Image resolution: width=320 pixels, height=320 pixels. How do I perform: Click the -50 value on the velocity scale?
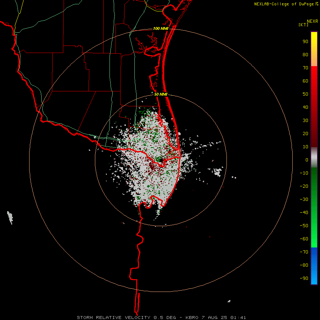[304, 225]
